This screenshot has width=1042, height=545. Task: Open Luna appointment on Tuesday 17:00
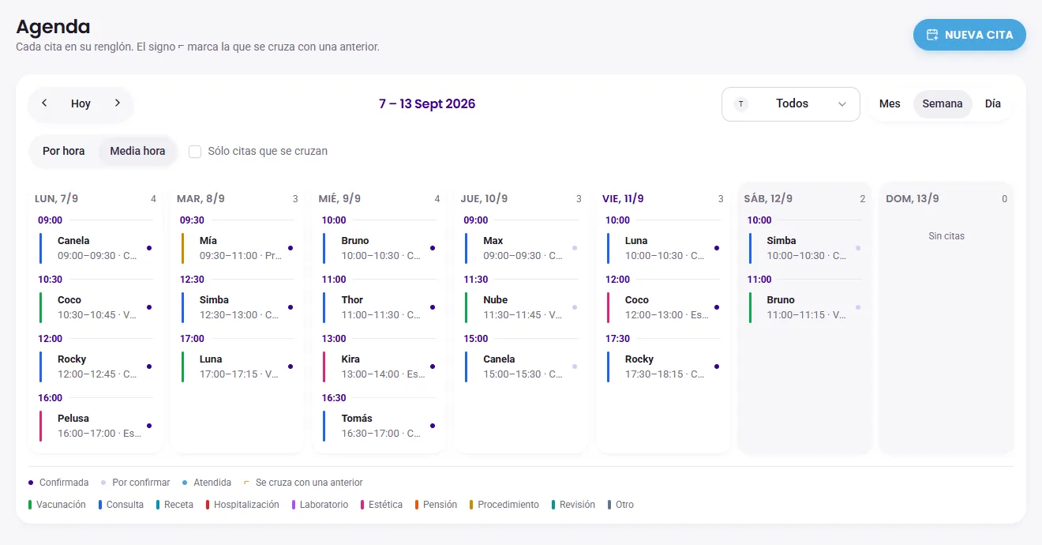point(238,366)
